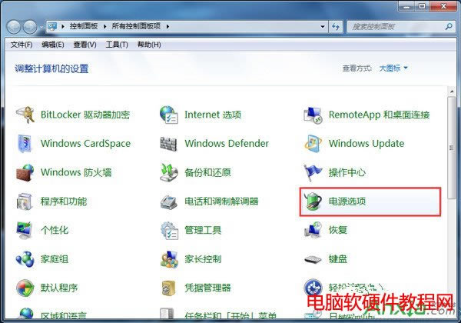The width and height of the screenshot is (461, 323).
Task: Open BitLocker 驱动器加密 link
Action: [85, 115]
